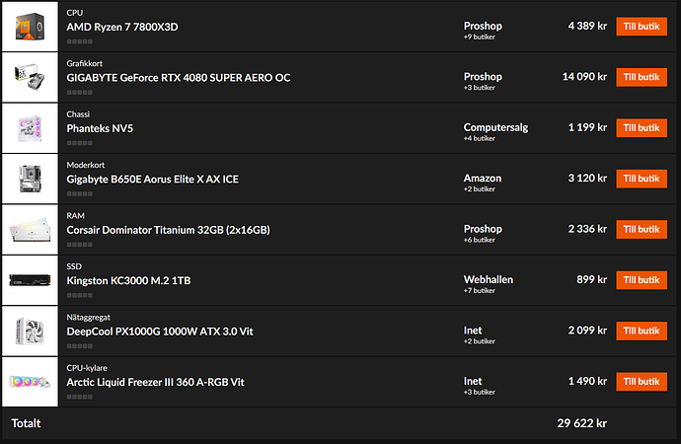Click Amazon store name for the motherboard
Viewport: 681px width, 444px height.
(x=482, y=179)
